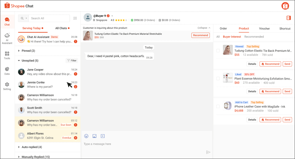Click Send for Tudung Cotton product

(x=287, y=64)
